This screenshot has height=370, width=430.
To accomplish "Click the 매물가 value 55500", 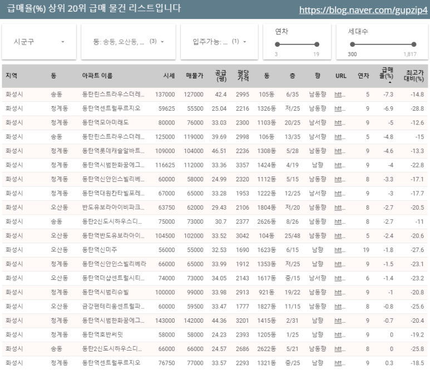I will (x=195, y=108).
